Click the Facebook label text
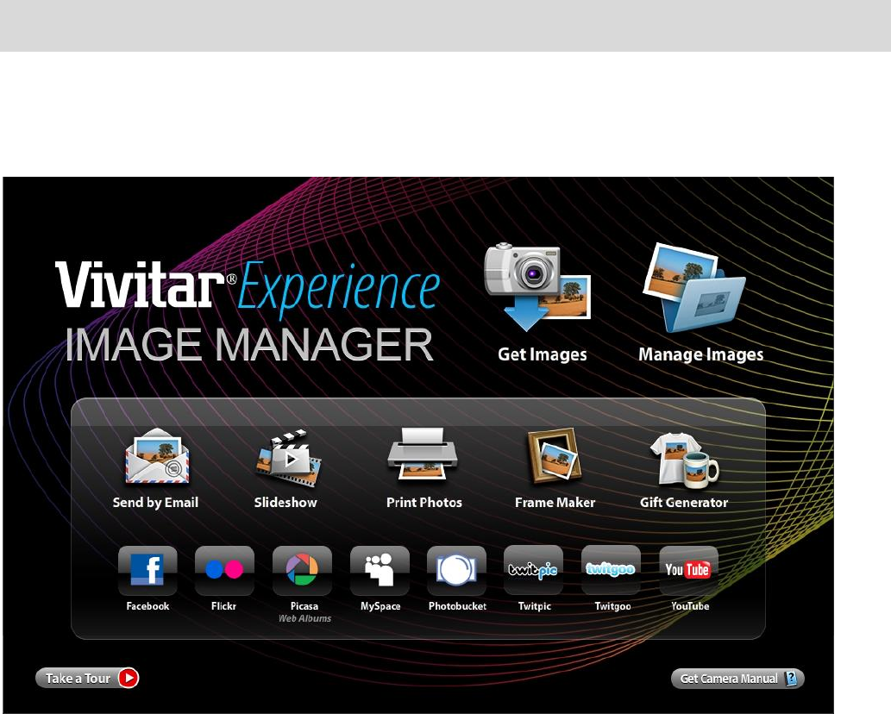Screen dimensions: 891x714 (x=147, y=606)
